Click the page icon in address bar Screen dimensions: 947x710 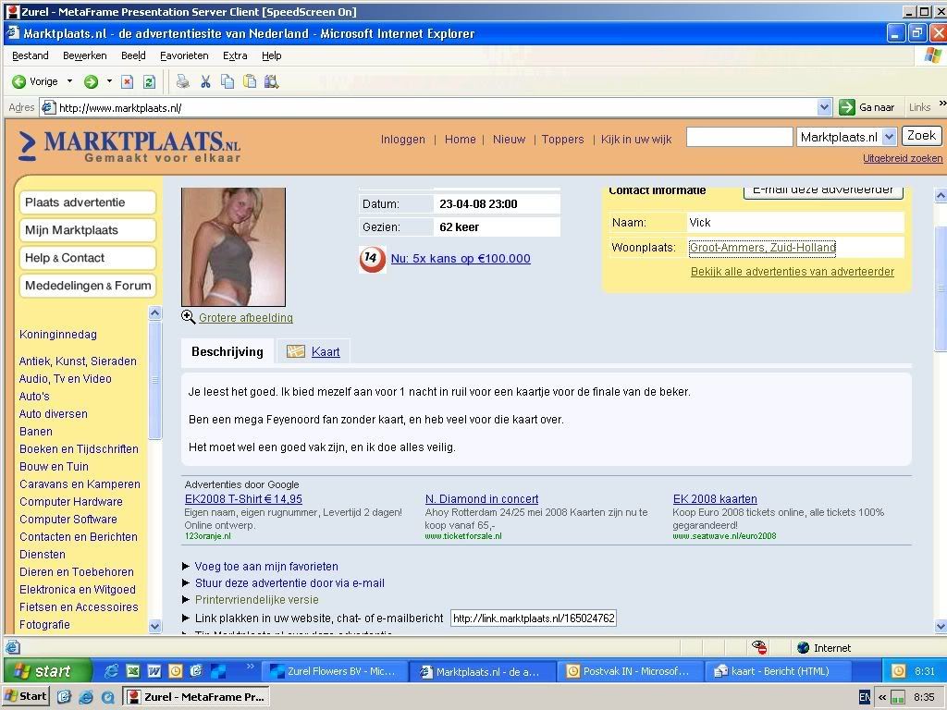tap(48, 107)
